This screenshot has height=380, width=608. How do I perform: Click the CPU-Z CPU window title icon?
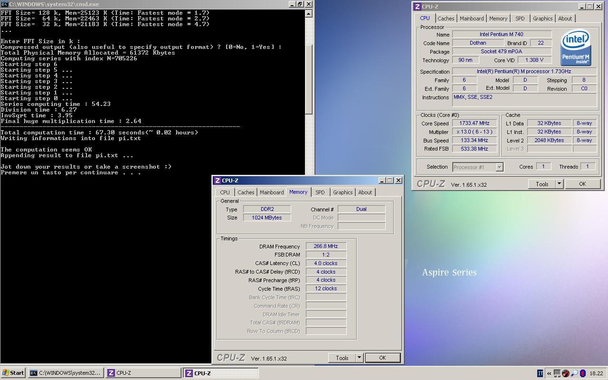pos(418,7)
